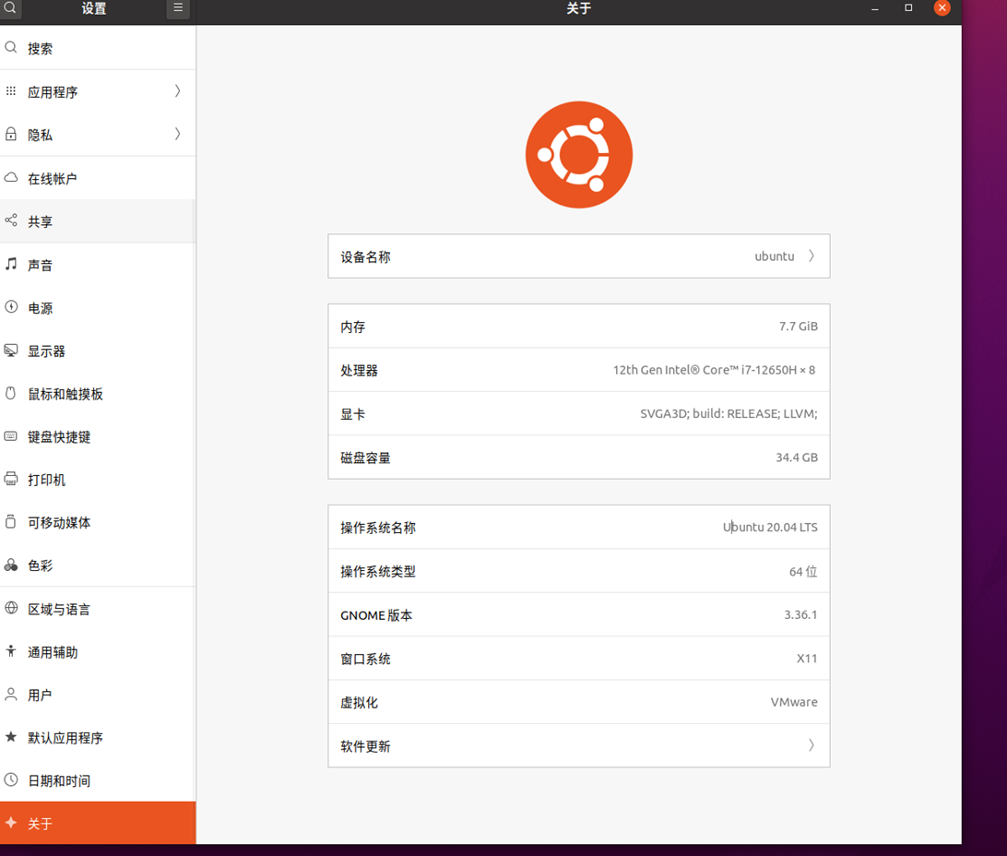Click the OS name Ubuntu 20.04 LTS
The width and height of the screenshot is (1007, 856).
(x=770, y=528)
